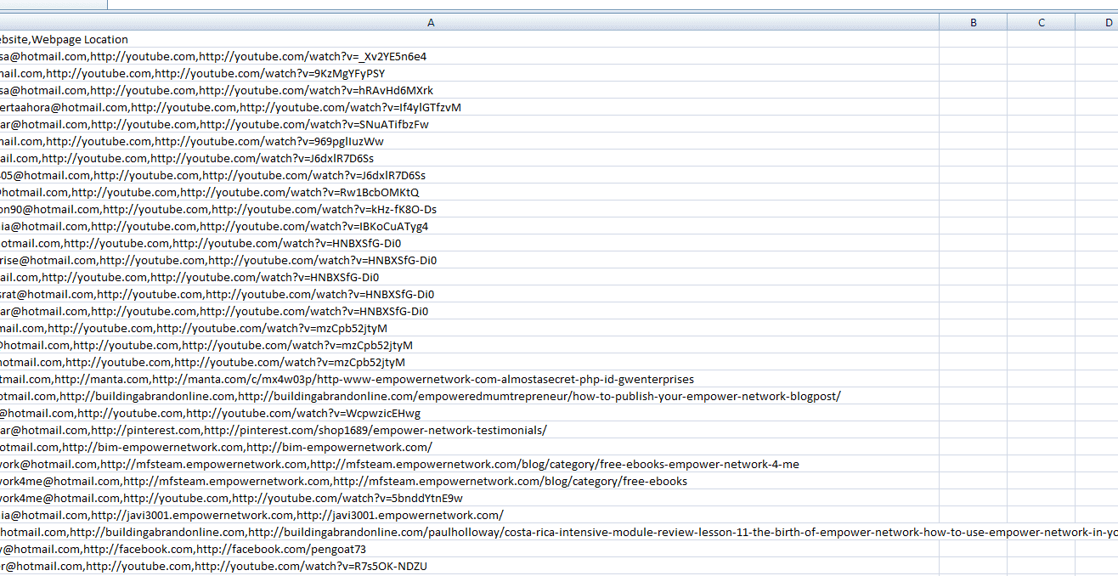Image resolution: width=1118 pixels, height=576 pixels.
Task: Select column B header
Action: (x=974, y=23)
